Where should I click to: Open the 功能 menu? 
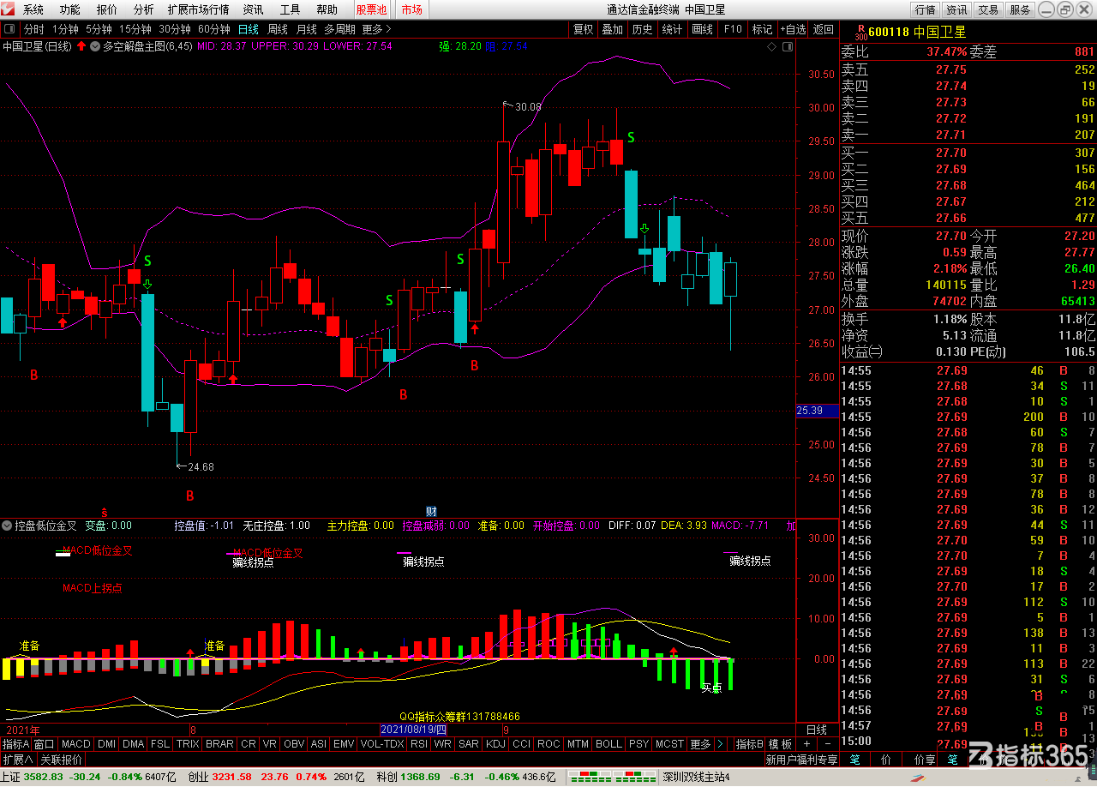(x=70, y=9)
